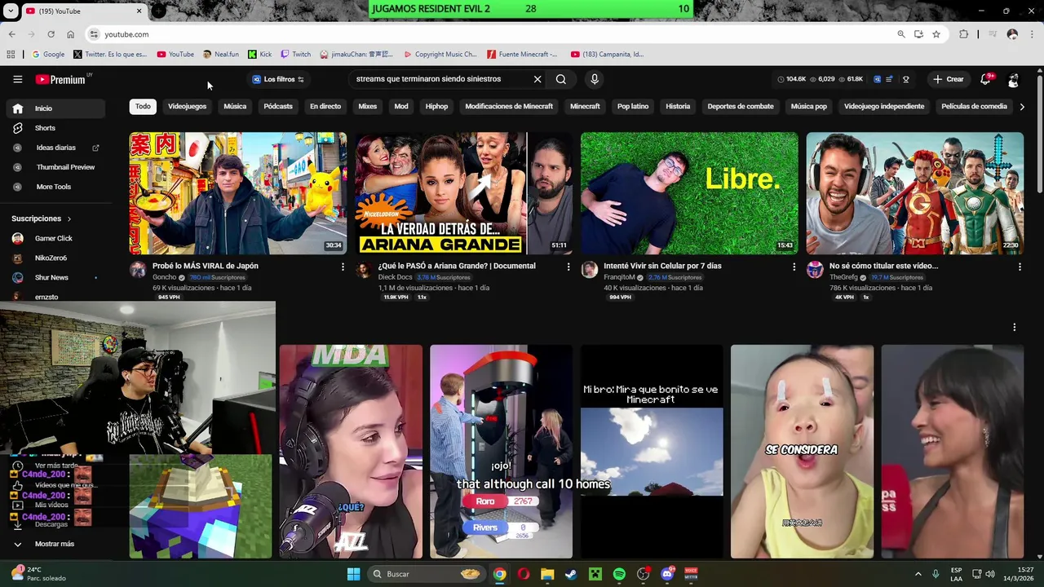The width and height of the screenshot is (1044, 587).
Task: Open Twitch bookmark in bookmarks bar
Action: point(295,55)
